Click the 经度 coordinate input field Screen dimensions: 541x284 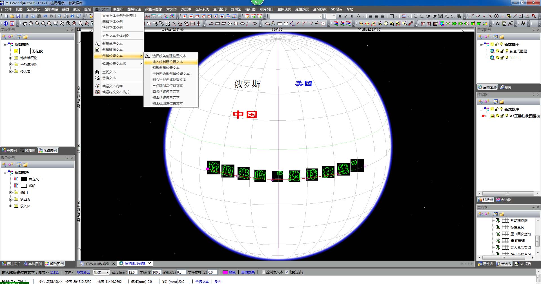84,281
